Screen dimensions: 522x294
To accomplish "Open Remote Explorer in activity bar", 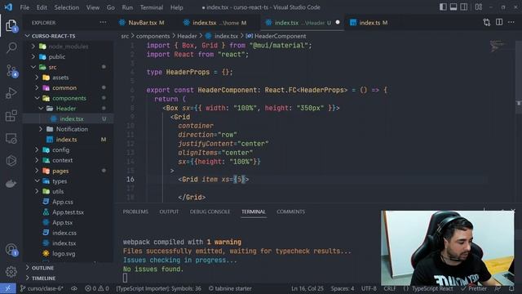I will click(11, 138).
